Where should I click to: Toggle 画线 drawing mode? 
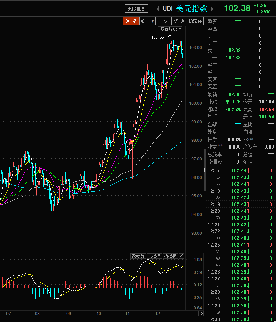pos(163,21)
